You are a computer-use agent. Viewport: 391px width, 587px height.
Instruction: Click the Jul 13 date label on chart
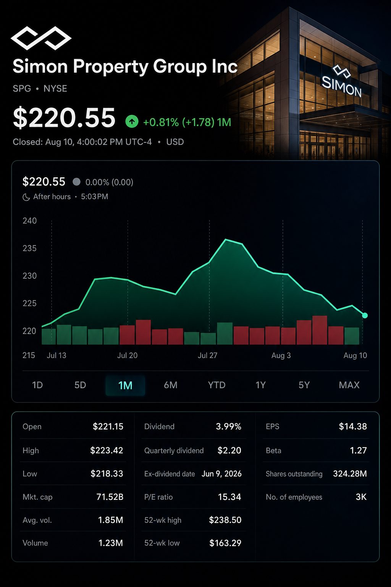click(x=57, y=355)
